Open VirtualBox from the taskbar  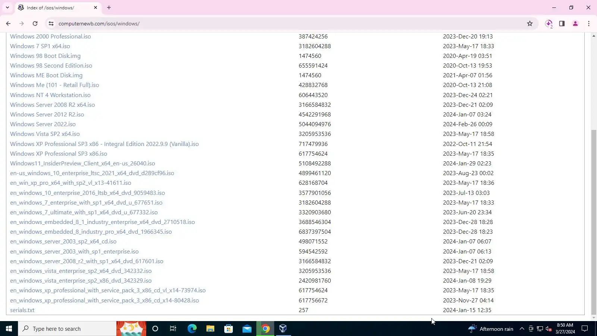click(283, 329)
